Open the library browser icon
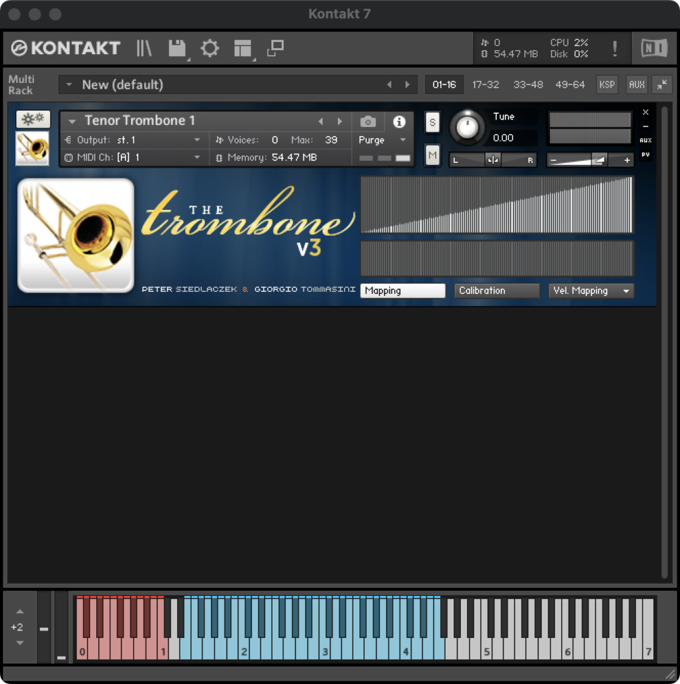This screenshot has width=680, height=684. click(x=144, y=48)
